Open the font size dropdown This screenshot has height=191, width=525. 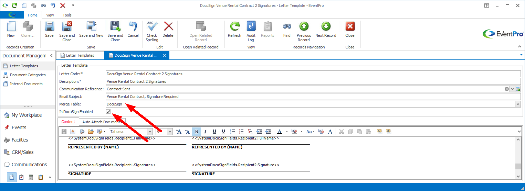click(x=170, y=132)
